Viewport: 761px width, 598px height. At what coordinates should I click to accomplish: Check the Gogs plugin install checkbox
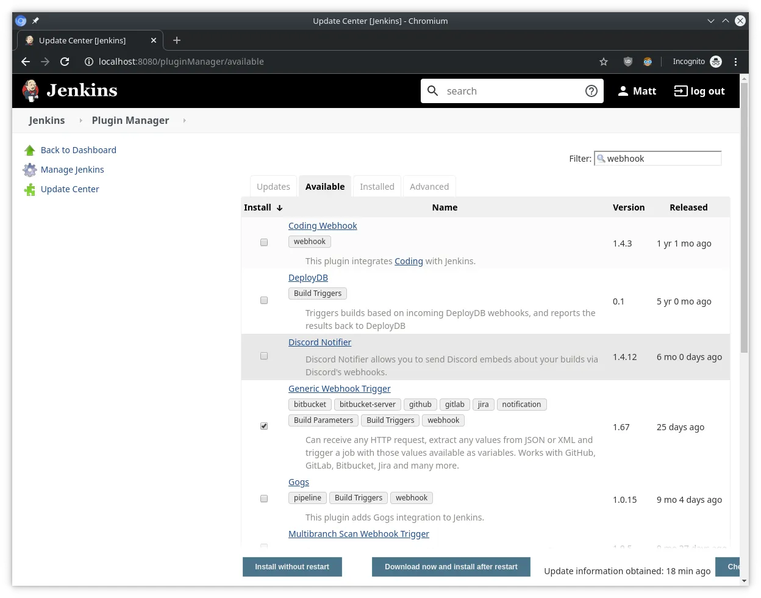coord(263,499)
